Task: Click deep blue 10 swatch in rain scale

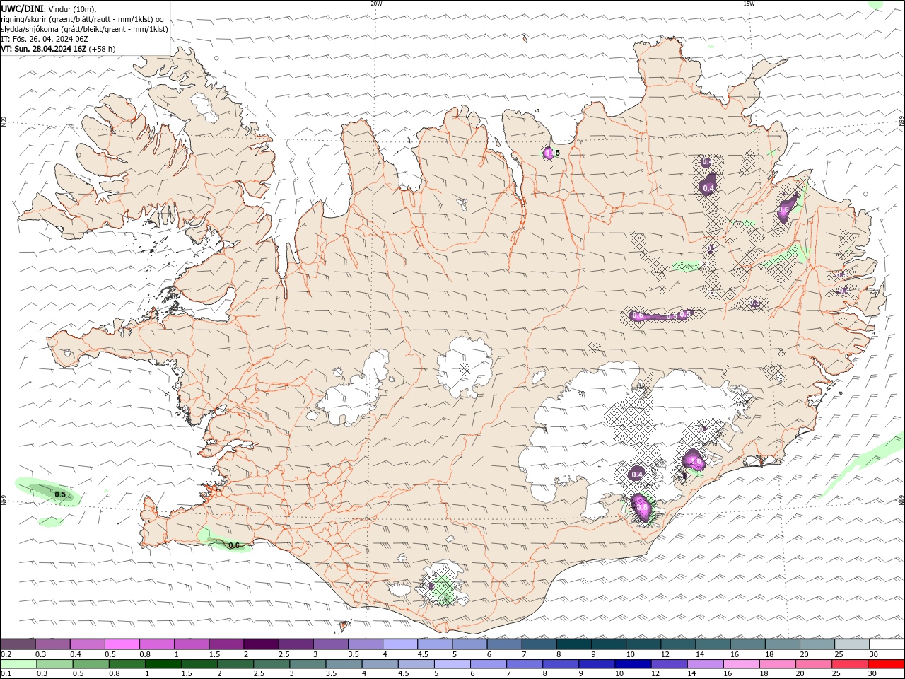Action: [x=632, y=664]
